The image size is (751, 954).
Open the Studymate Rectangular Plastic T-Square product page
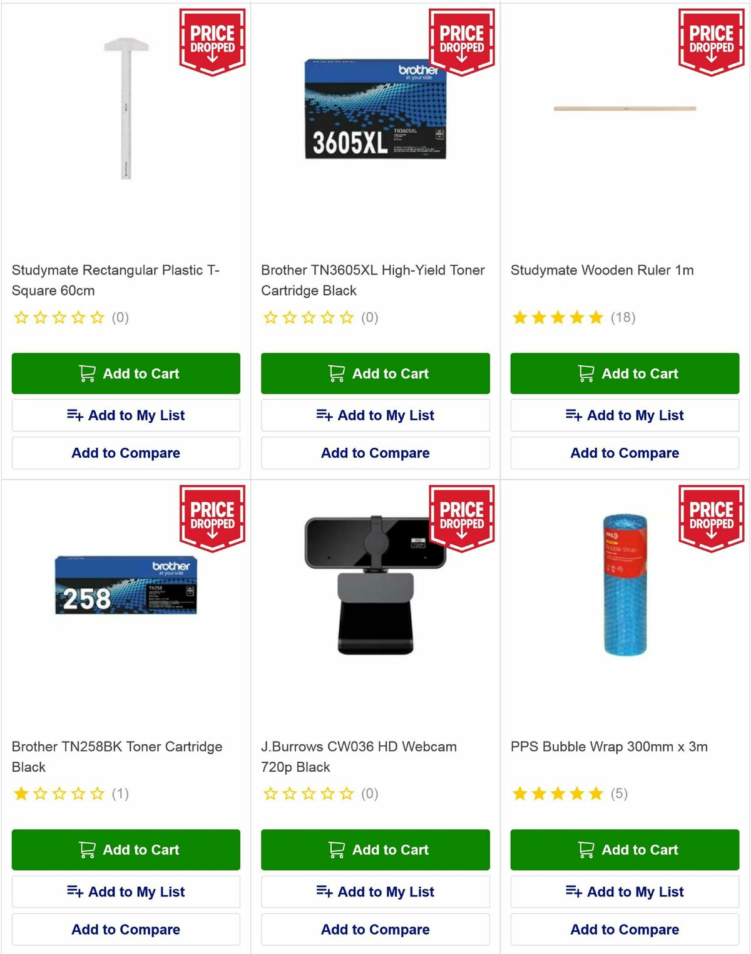click(116, 280)
